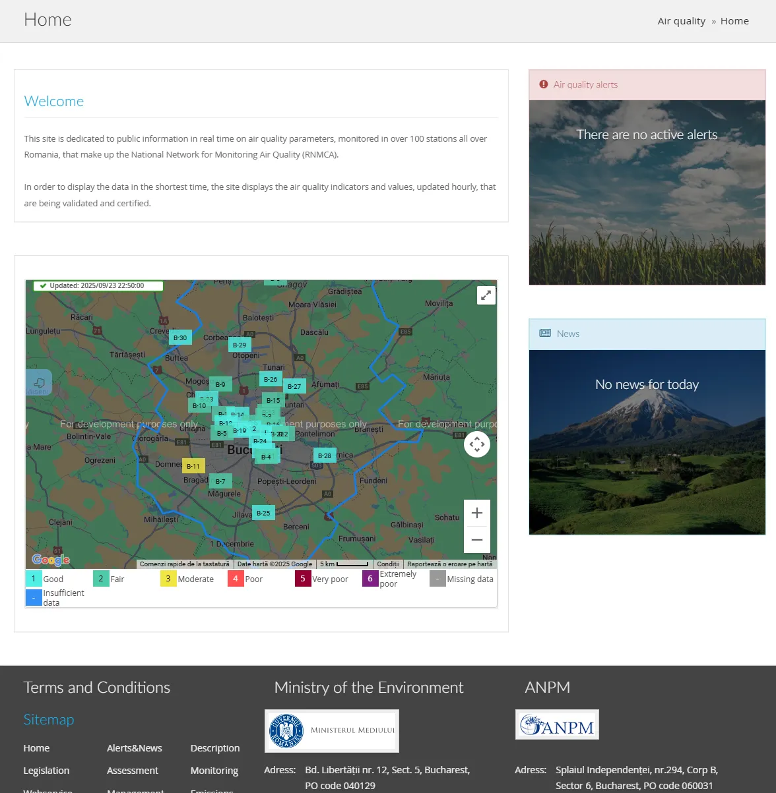Screen dimensions: 776x793
Task: Click the map '5 km' scale bar
Action: [344, 564]
